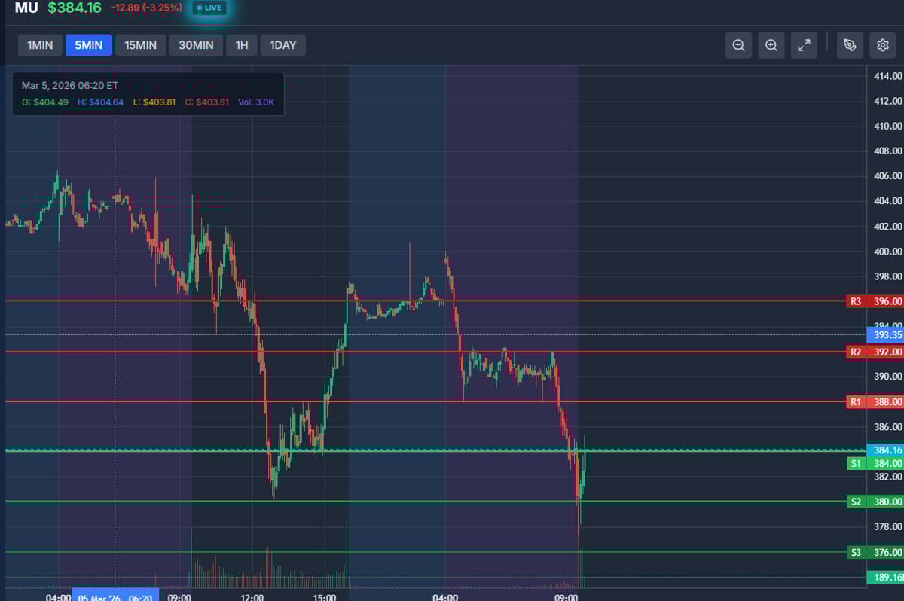
Task: Switch to the 30MIN tab
Action: (x=196, y=45)
